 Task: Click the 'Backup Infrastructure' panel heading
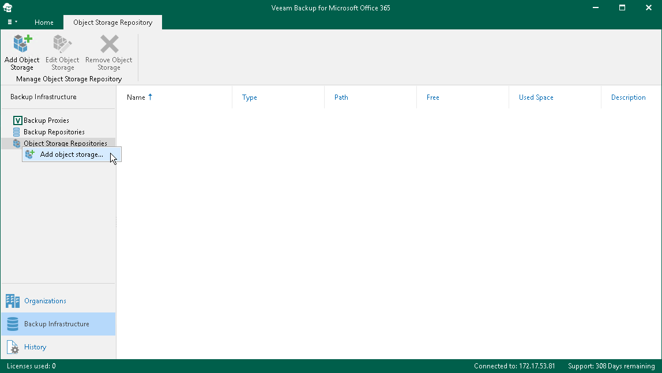coord(43,97)
